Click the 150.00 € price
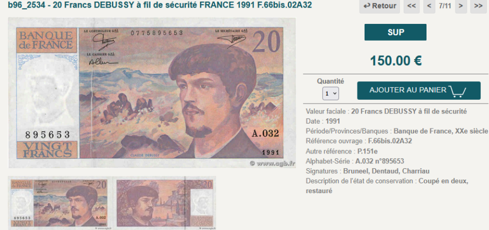 [x=396, y=61]
